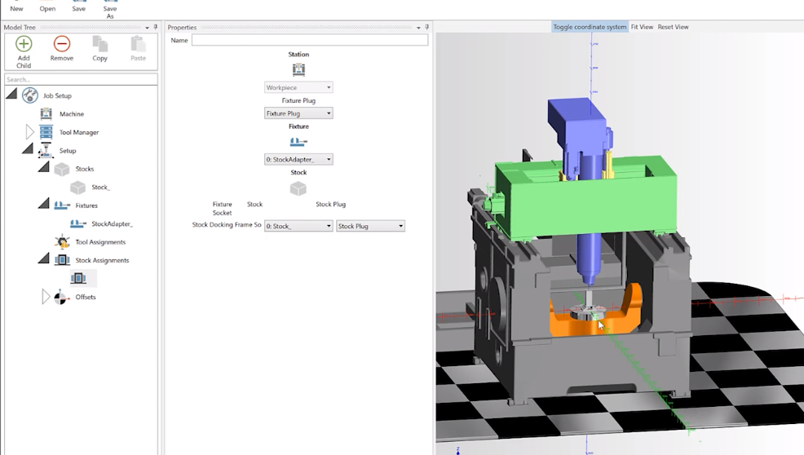Click the New toolbar button

pos(16,7)
